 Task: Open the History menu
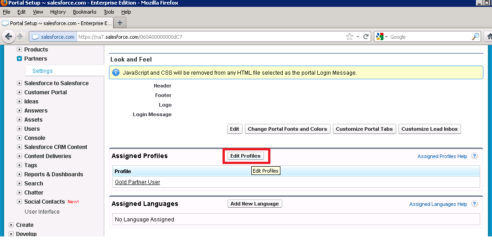tap(58, 12)
